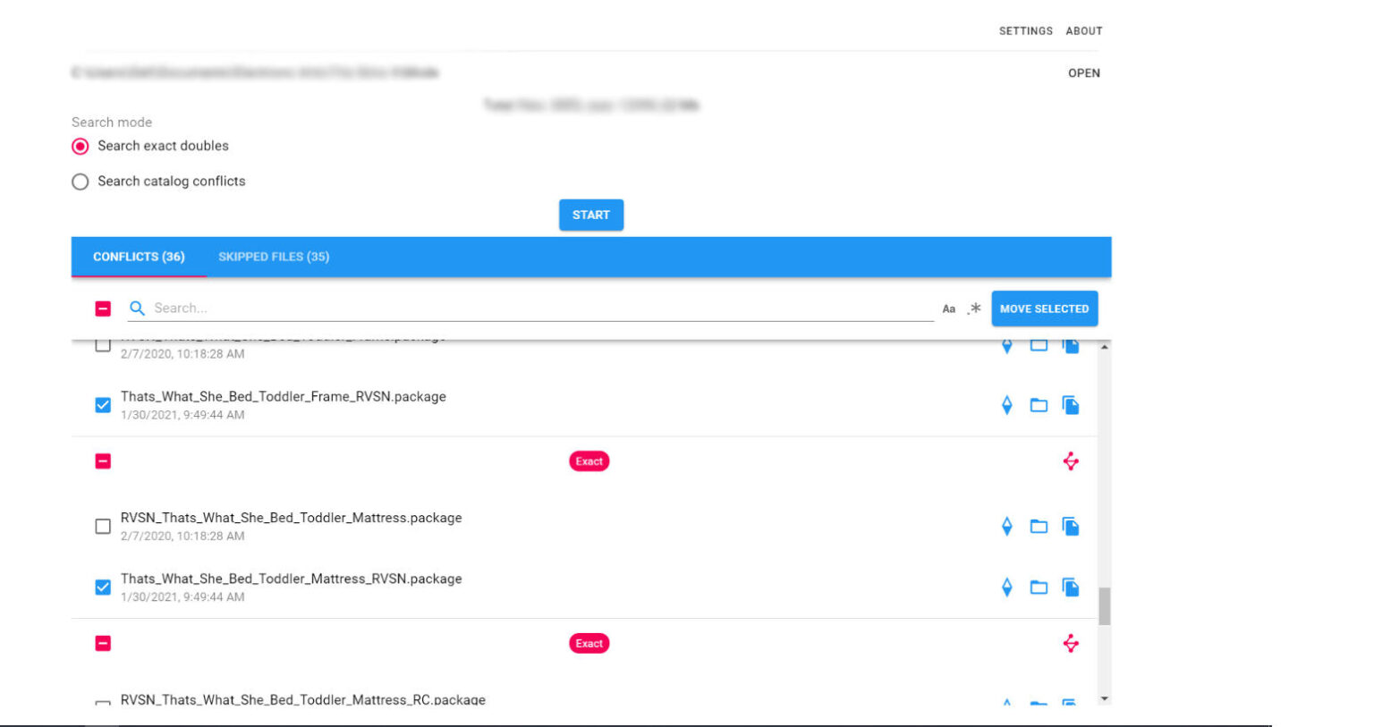The width and height of the screenshot is (1374, 727).
Task: Select Search catalog conflicts radio button
Action: click(x=81, y=182)
